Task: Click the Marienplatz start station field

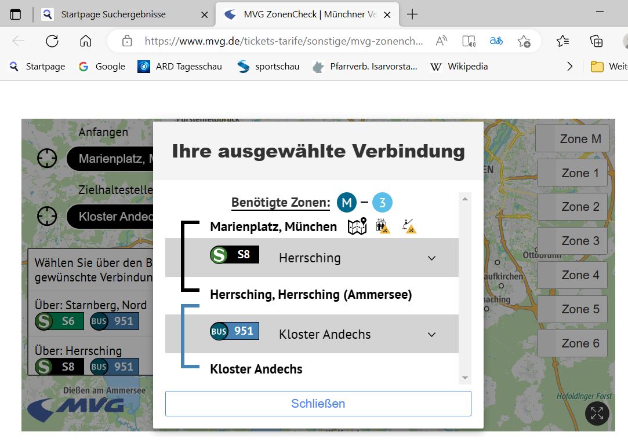Action: pos(110,159)
